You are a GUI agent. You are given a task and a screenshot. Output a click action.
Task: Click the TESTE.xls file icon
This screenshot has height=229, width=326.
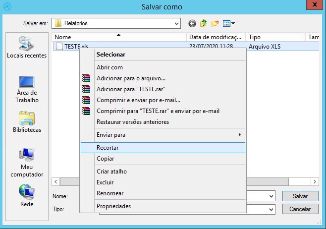click(x=59, y=46)
